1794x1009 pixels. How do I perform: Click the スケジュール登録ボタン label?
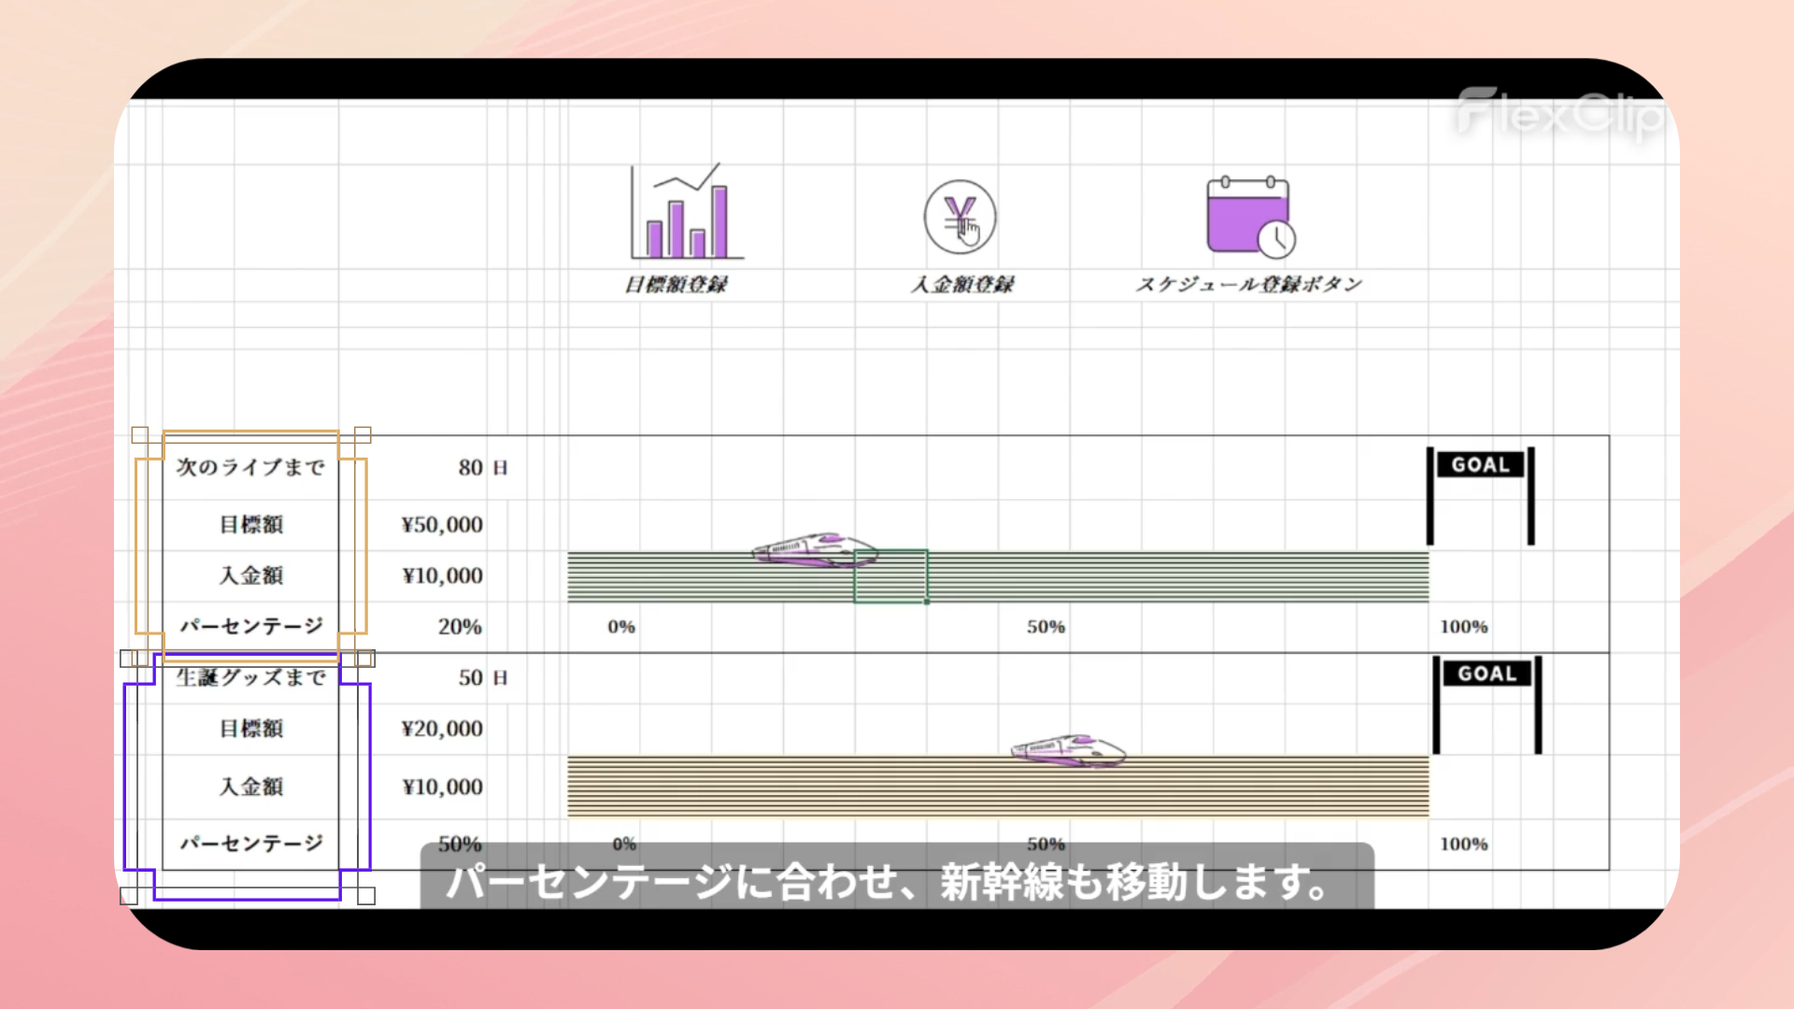tap(1248, 284)
